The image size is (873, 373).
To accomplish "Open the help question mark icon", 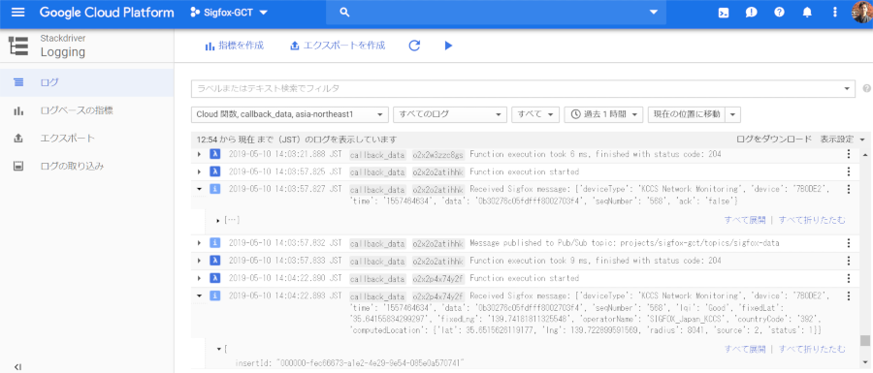I will [780, 13].
